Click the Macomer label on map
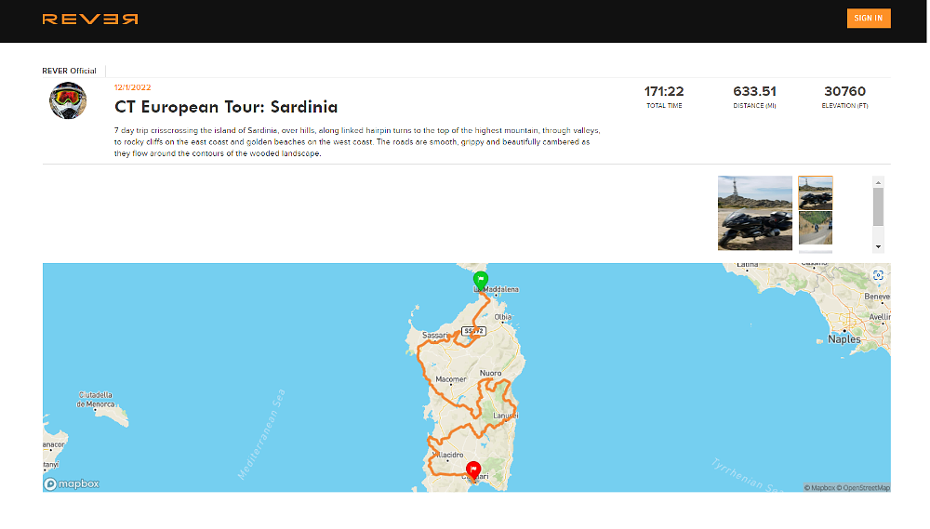 pyautogui.click(x=451, y=379)
